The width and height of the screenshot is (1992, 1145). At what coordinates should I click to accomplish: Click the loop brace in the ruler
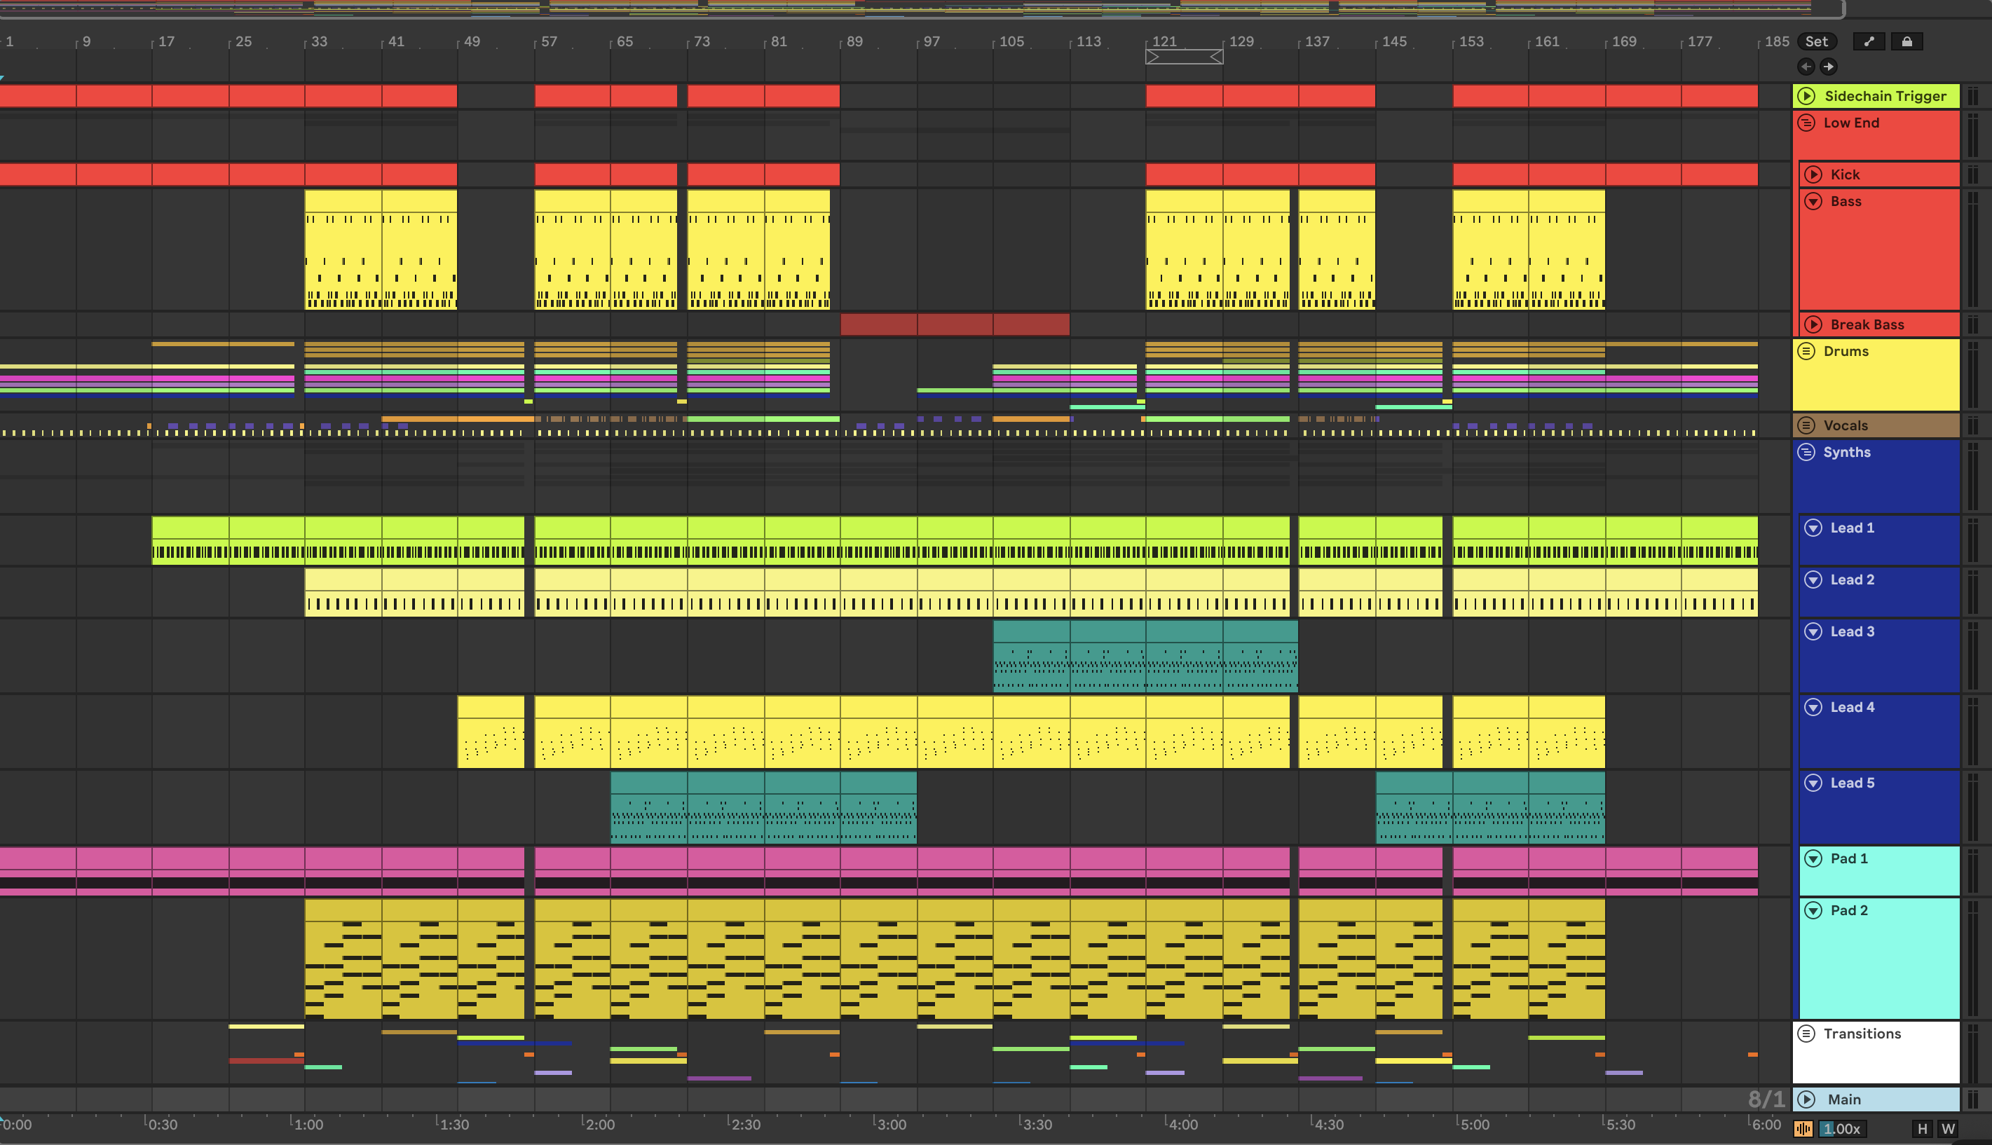point(1184,57)
